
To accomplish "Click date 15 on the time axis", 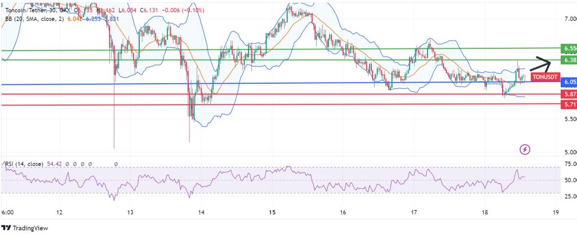I will (x=272, y=213).
